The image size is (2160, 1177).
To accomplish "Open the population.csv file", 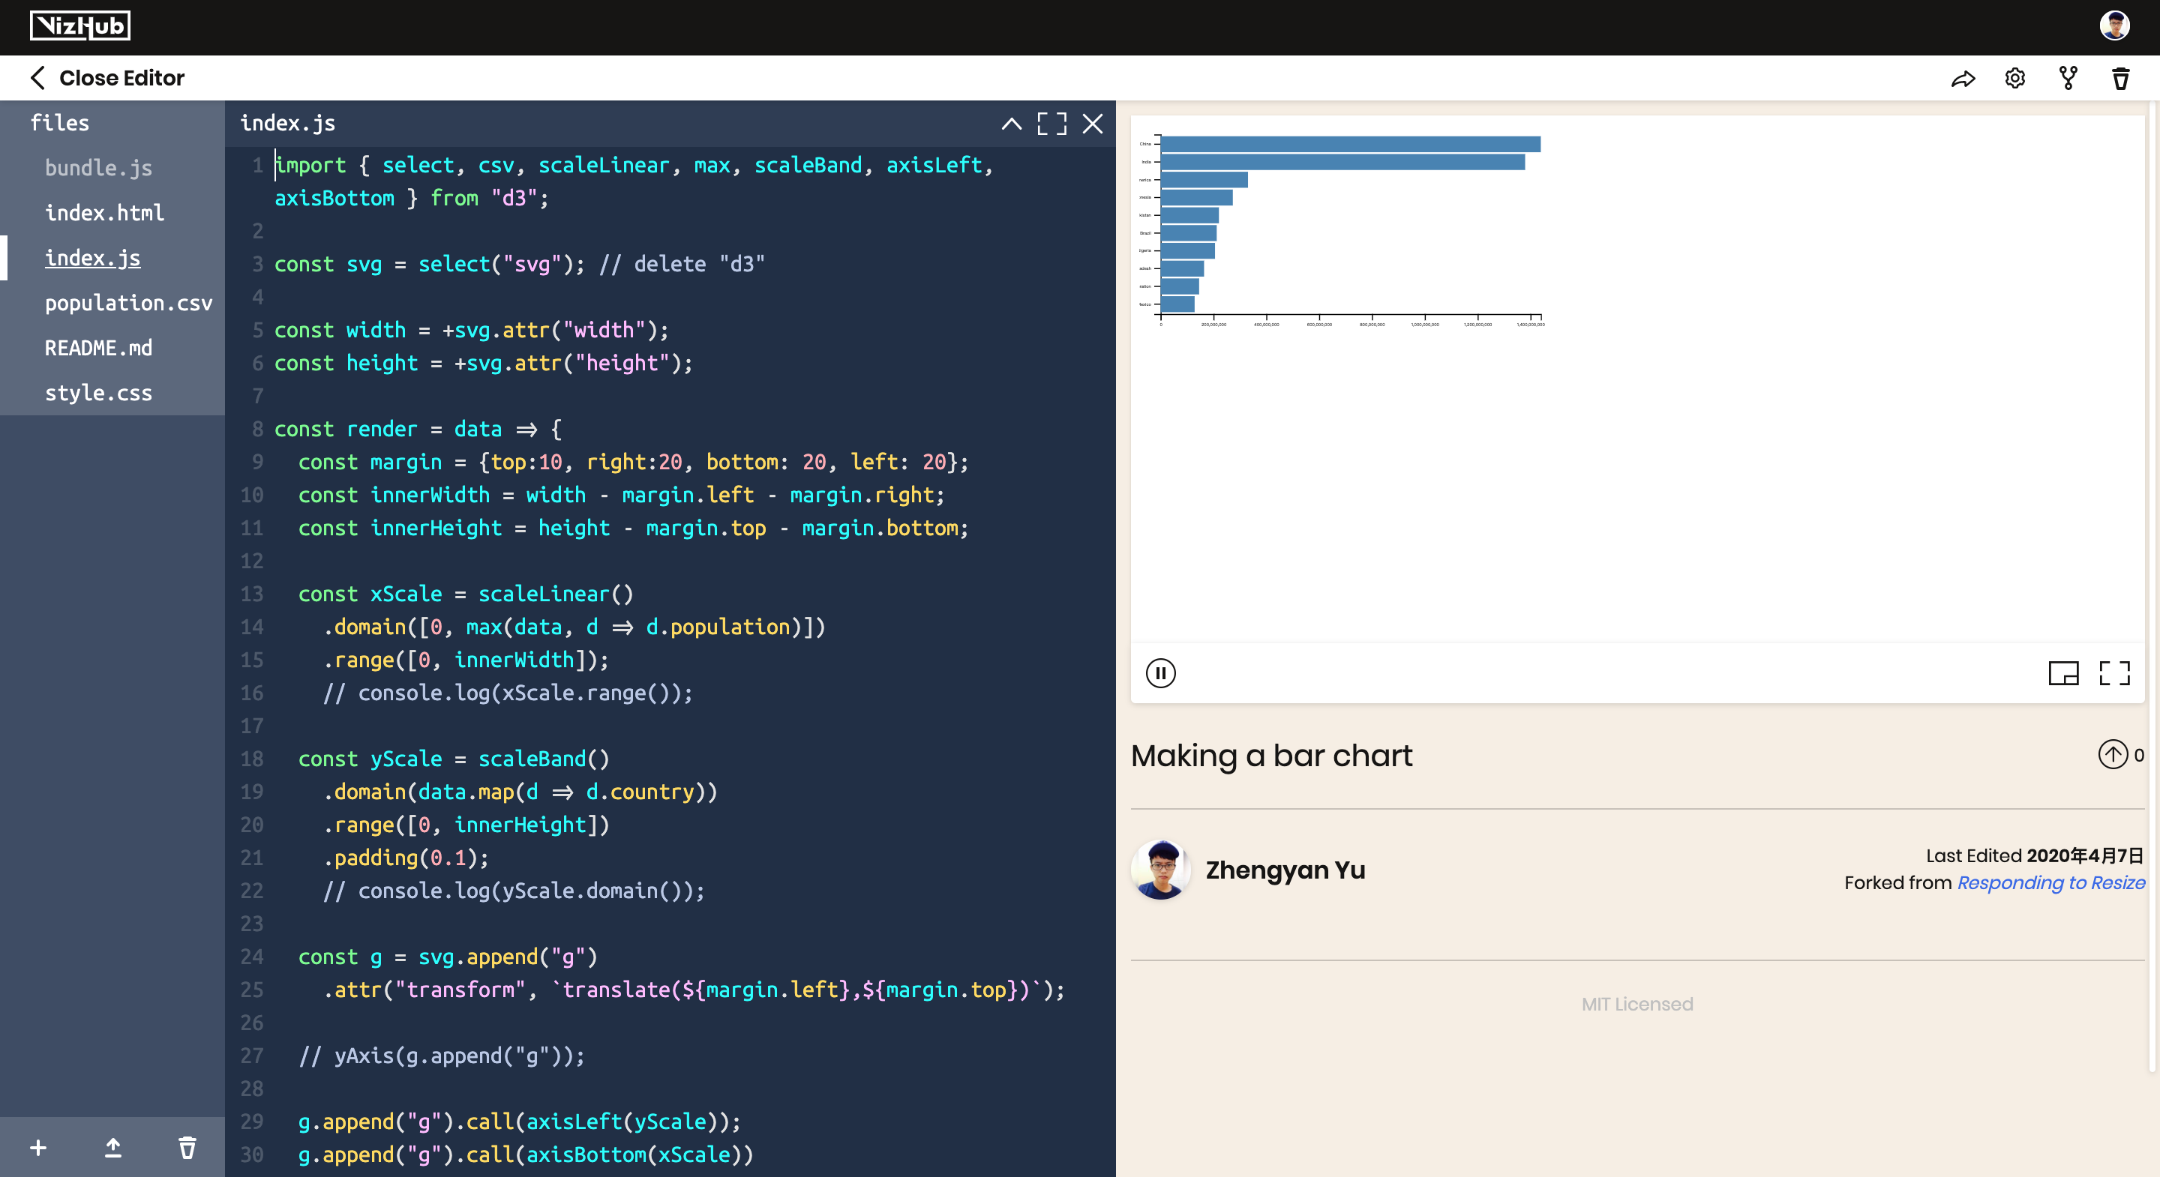I will [128, 303].
